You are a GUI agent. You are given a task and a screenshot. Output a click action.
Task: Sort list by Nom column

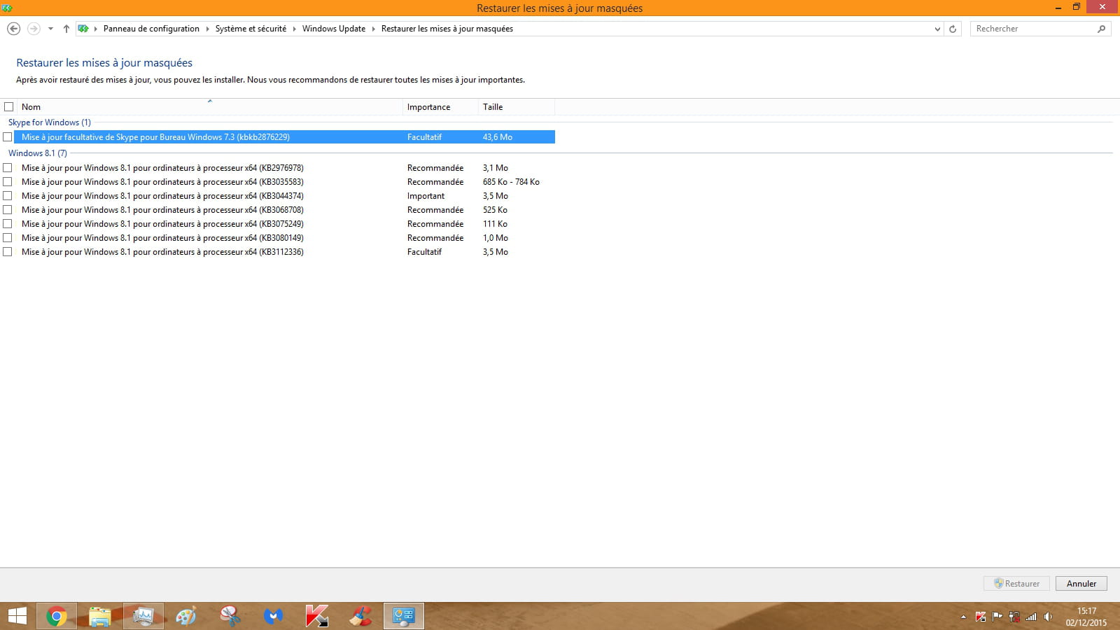[210, 107]
